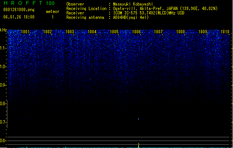The image size is (233, 148).
Task: Click the 0.7 kHz frequency axis label
Action: coord(3,122)
